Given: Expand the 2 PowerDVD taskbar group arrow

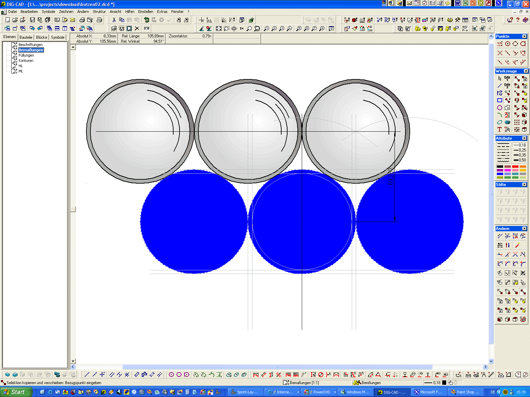Looking at the screenshot, I should pos(335,392).
